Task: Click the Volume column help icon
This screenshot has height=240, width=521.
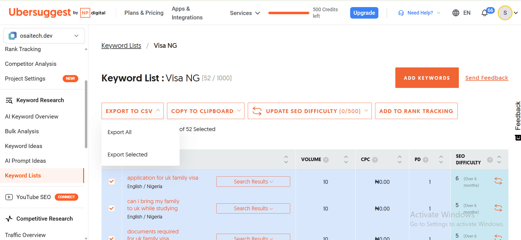Action: click(x=326, y=160)
